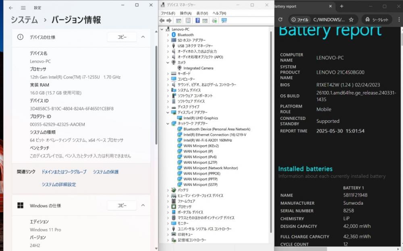Click the ファイル site info chip in address bar
Image resolution: width=403 pixels, height=251 pixels.
click(x=300, y=19)
